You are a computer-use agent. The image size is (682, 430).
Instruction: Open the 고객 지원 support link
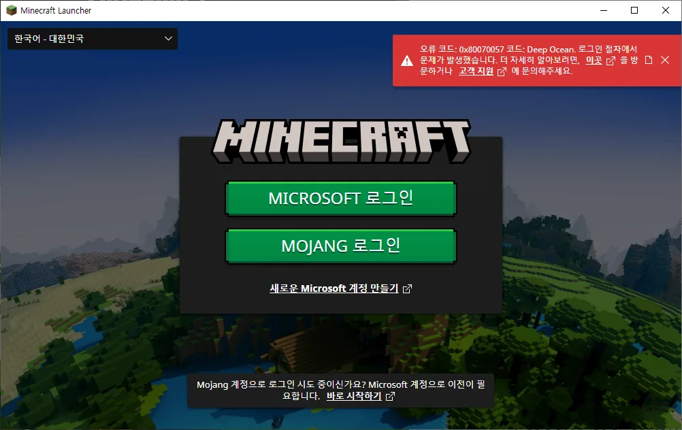click(476, 71)
